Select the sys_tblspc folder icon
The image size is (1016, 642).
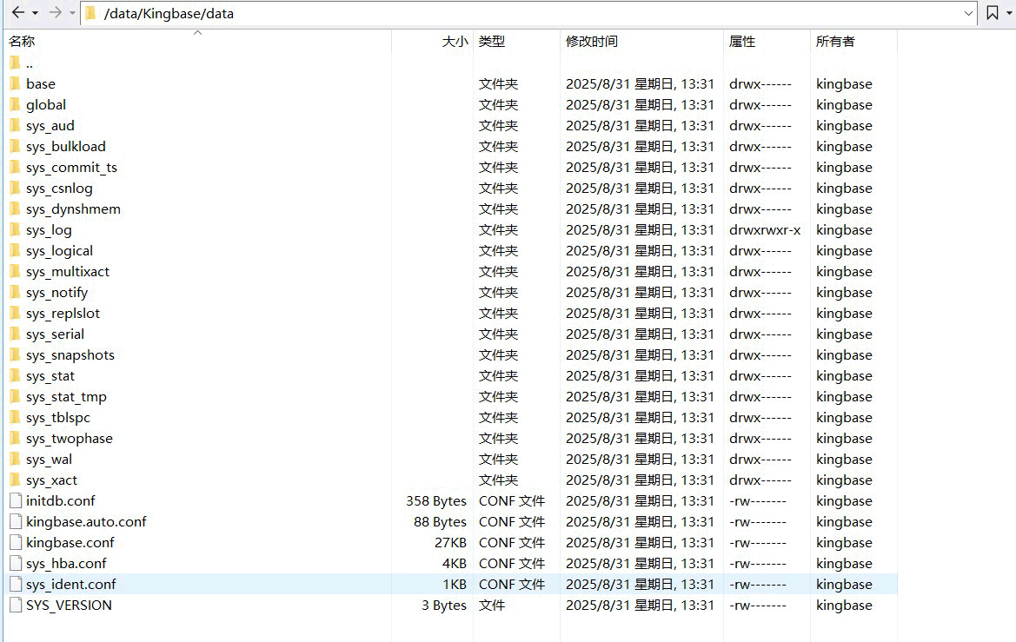pyautogui.click(x=16, y=417)
